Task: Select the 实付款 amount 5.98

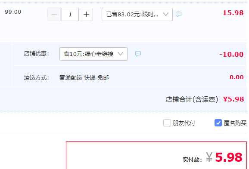Action: pos(229,157)
